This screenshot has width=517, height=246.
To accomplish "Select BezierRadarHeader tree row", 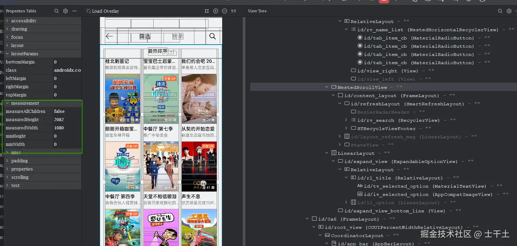I will pos(384,112).
